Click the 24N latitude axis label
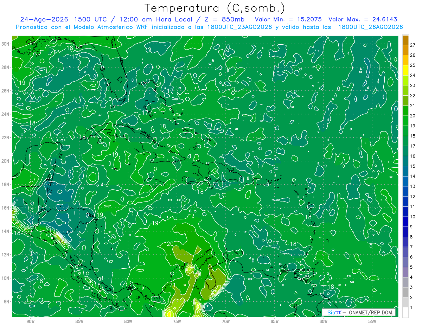 6,114
